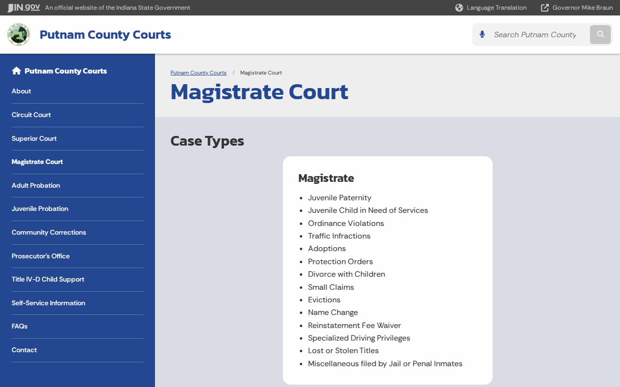Viewport: 620px width, 387px height.
Task: Click the Magistrate Court page heading
Action: coord(259,92)
